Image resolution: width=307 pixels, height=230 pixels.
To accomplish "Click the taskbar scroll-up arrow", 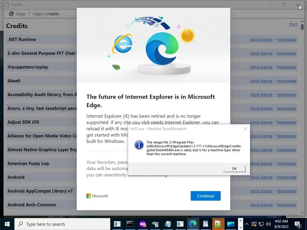I will (240, 221).
